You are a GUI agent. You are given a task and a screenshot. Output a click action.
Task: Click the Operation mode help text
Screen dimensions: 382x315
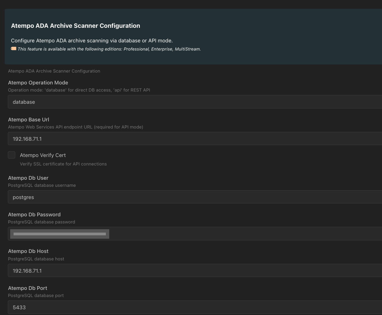[x=79, y=90]
